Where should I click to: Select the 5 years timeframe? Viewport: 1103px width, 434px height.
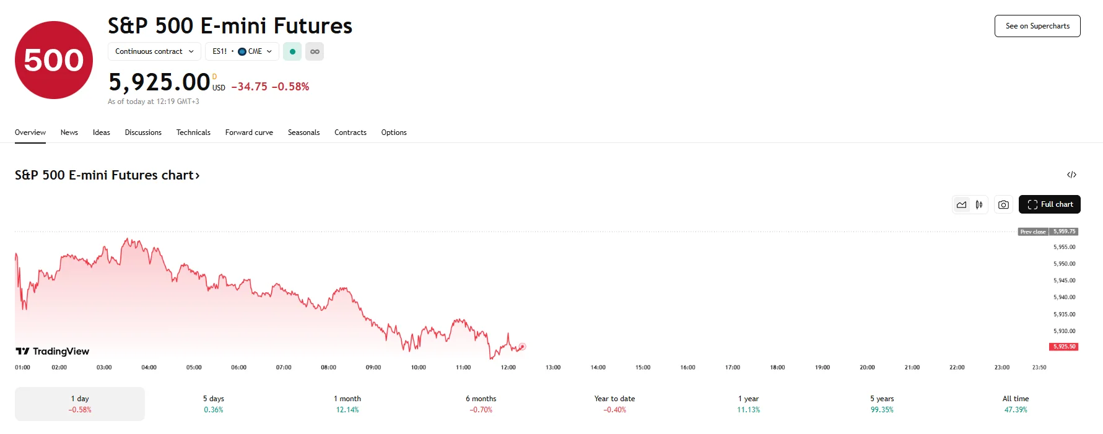coord(881,404)
